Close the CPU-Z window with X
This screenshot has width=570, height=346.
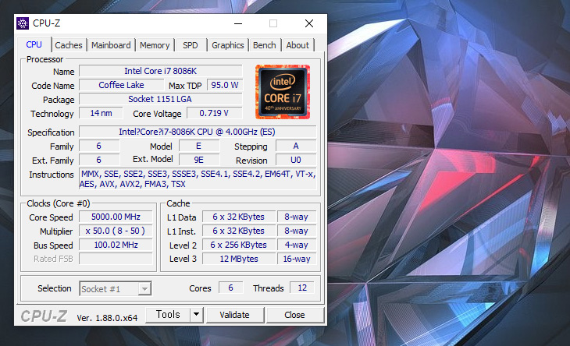[309, 23]
